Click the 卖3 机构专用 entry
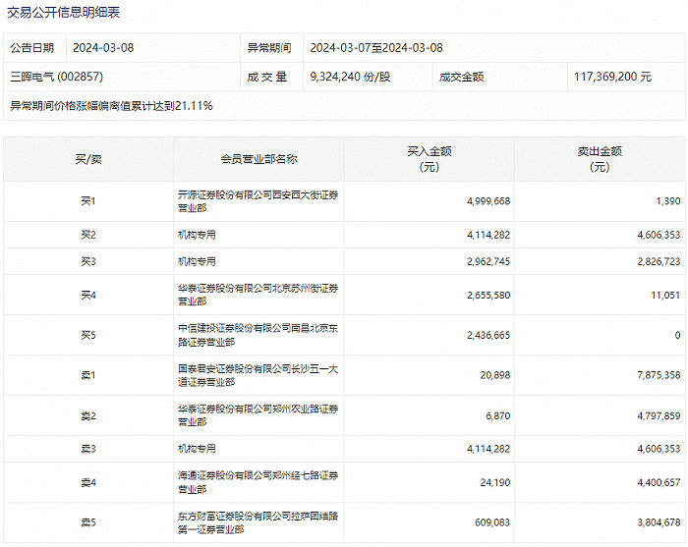Image resolution: width=688 pixels, height=547 pixels. coord(197,449)
